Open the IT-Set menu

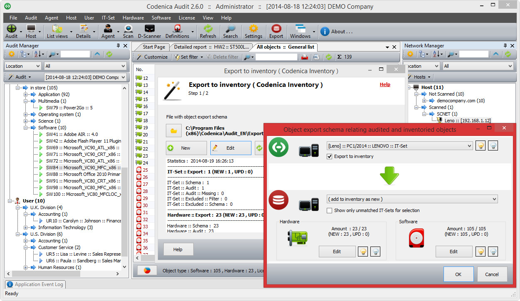coord(108,18)
